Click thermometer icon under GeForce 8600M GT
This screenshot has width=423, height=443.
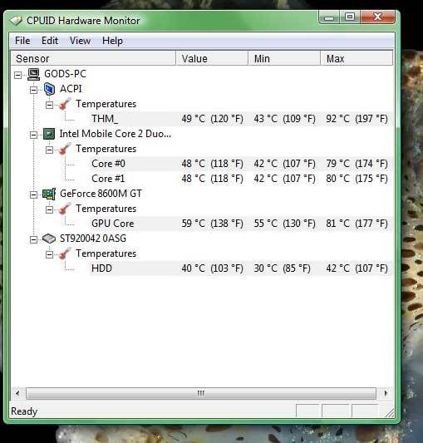coord(65,209)
